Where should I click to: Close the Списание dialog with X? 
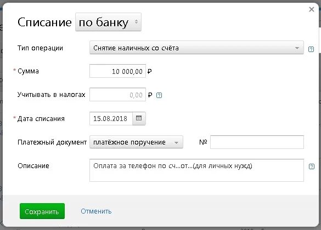pyautogui.click(x=311, y=9)
